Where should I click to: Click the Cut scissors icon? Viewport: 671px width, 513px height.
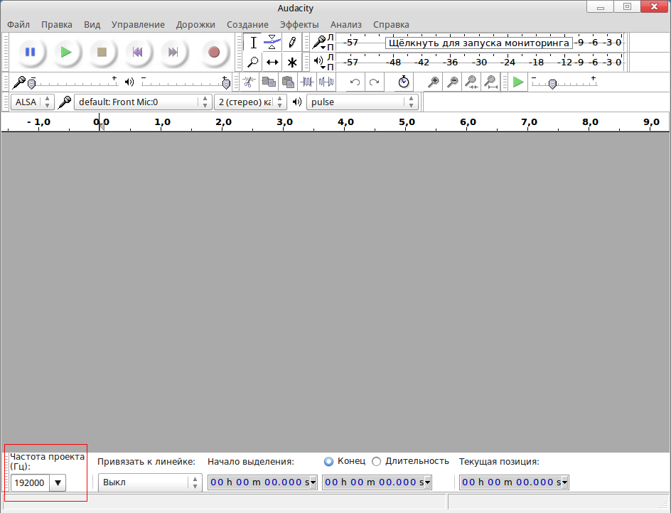(249, 82)
